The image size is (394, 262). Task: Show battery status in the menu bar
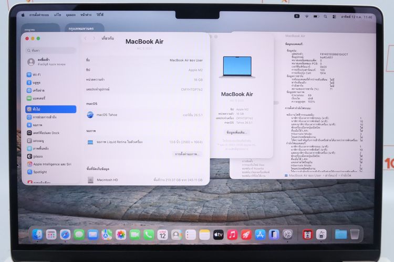316,17
